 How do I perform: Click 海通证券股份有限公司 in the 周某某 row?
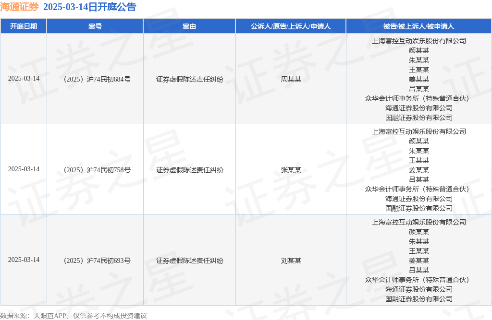pyautogui.click(x=419, y=108)
